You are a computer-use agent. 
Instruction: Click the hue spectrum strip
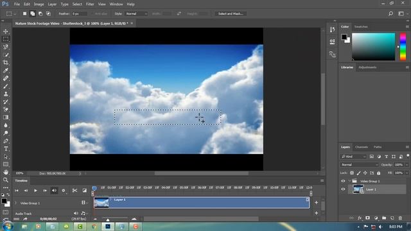pos(403,47)
